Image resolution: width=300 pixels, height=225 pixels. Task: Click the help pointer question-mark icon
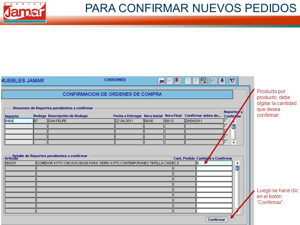click(232, 81)
